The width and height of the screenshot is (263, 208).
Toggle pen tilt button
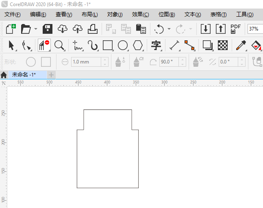(139, 62)
